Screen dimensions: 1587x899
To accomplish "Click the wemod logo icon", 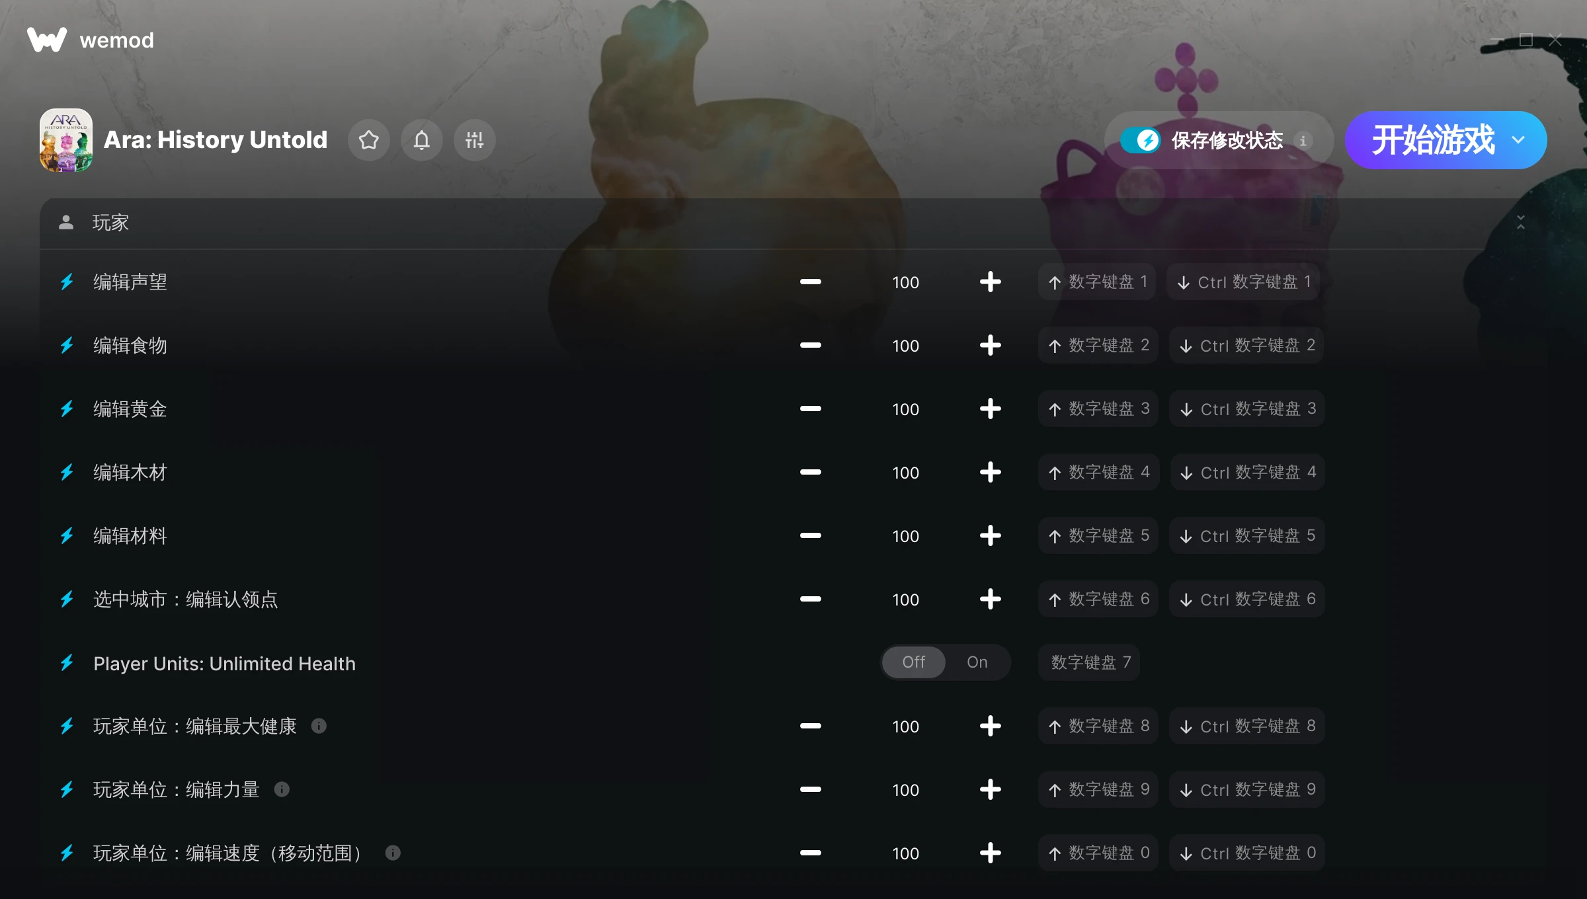I will pos(46,40).
